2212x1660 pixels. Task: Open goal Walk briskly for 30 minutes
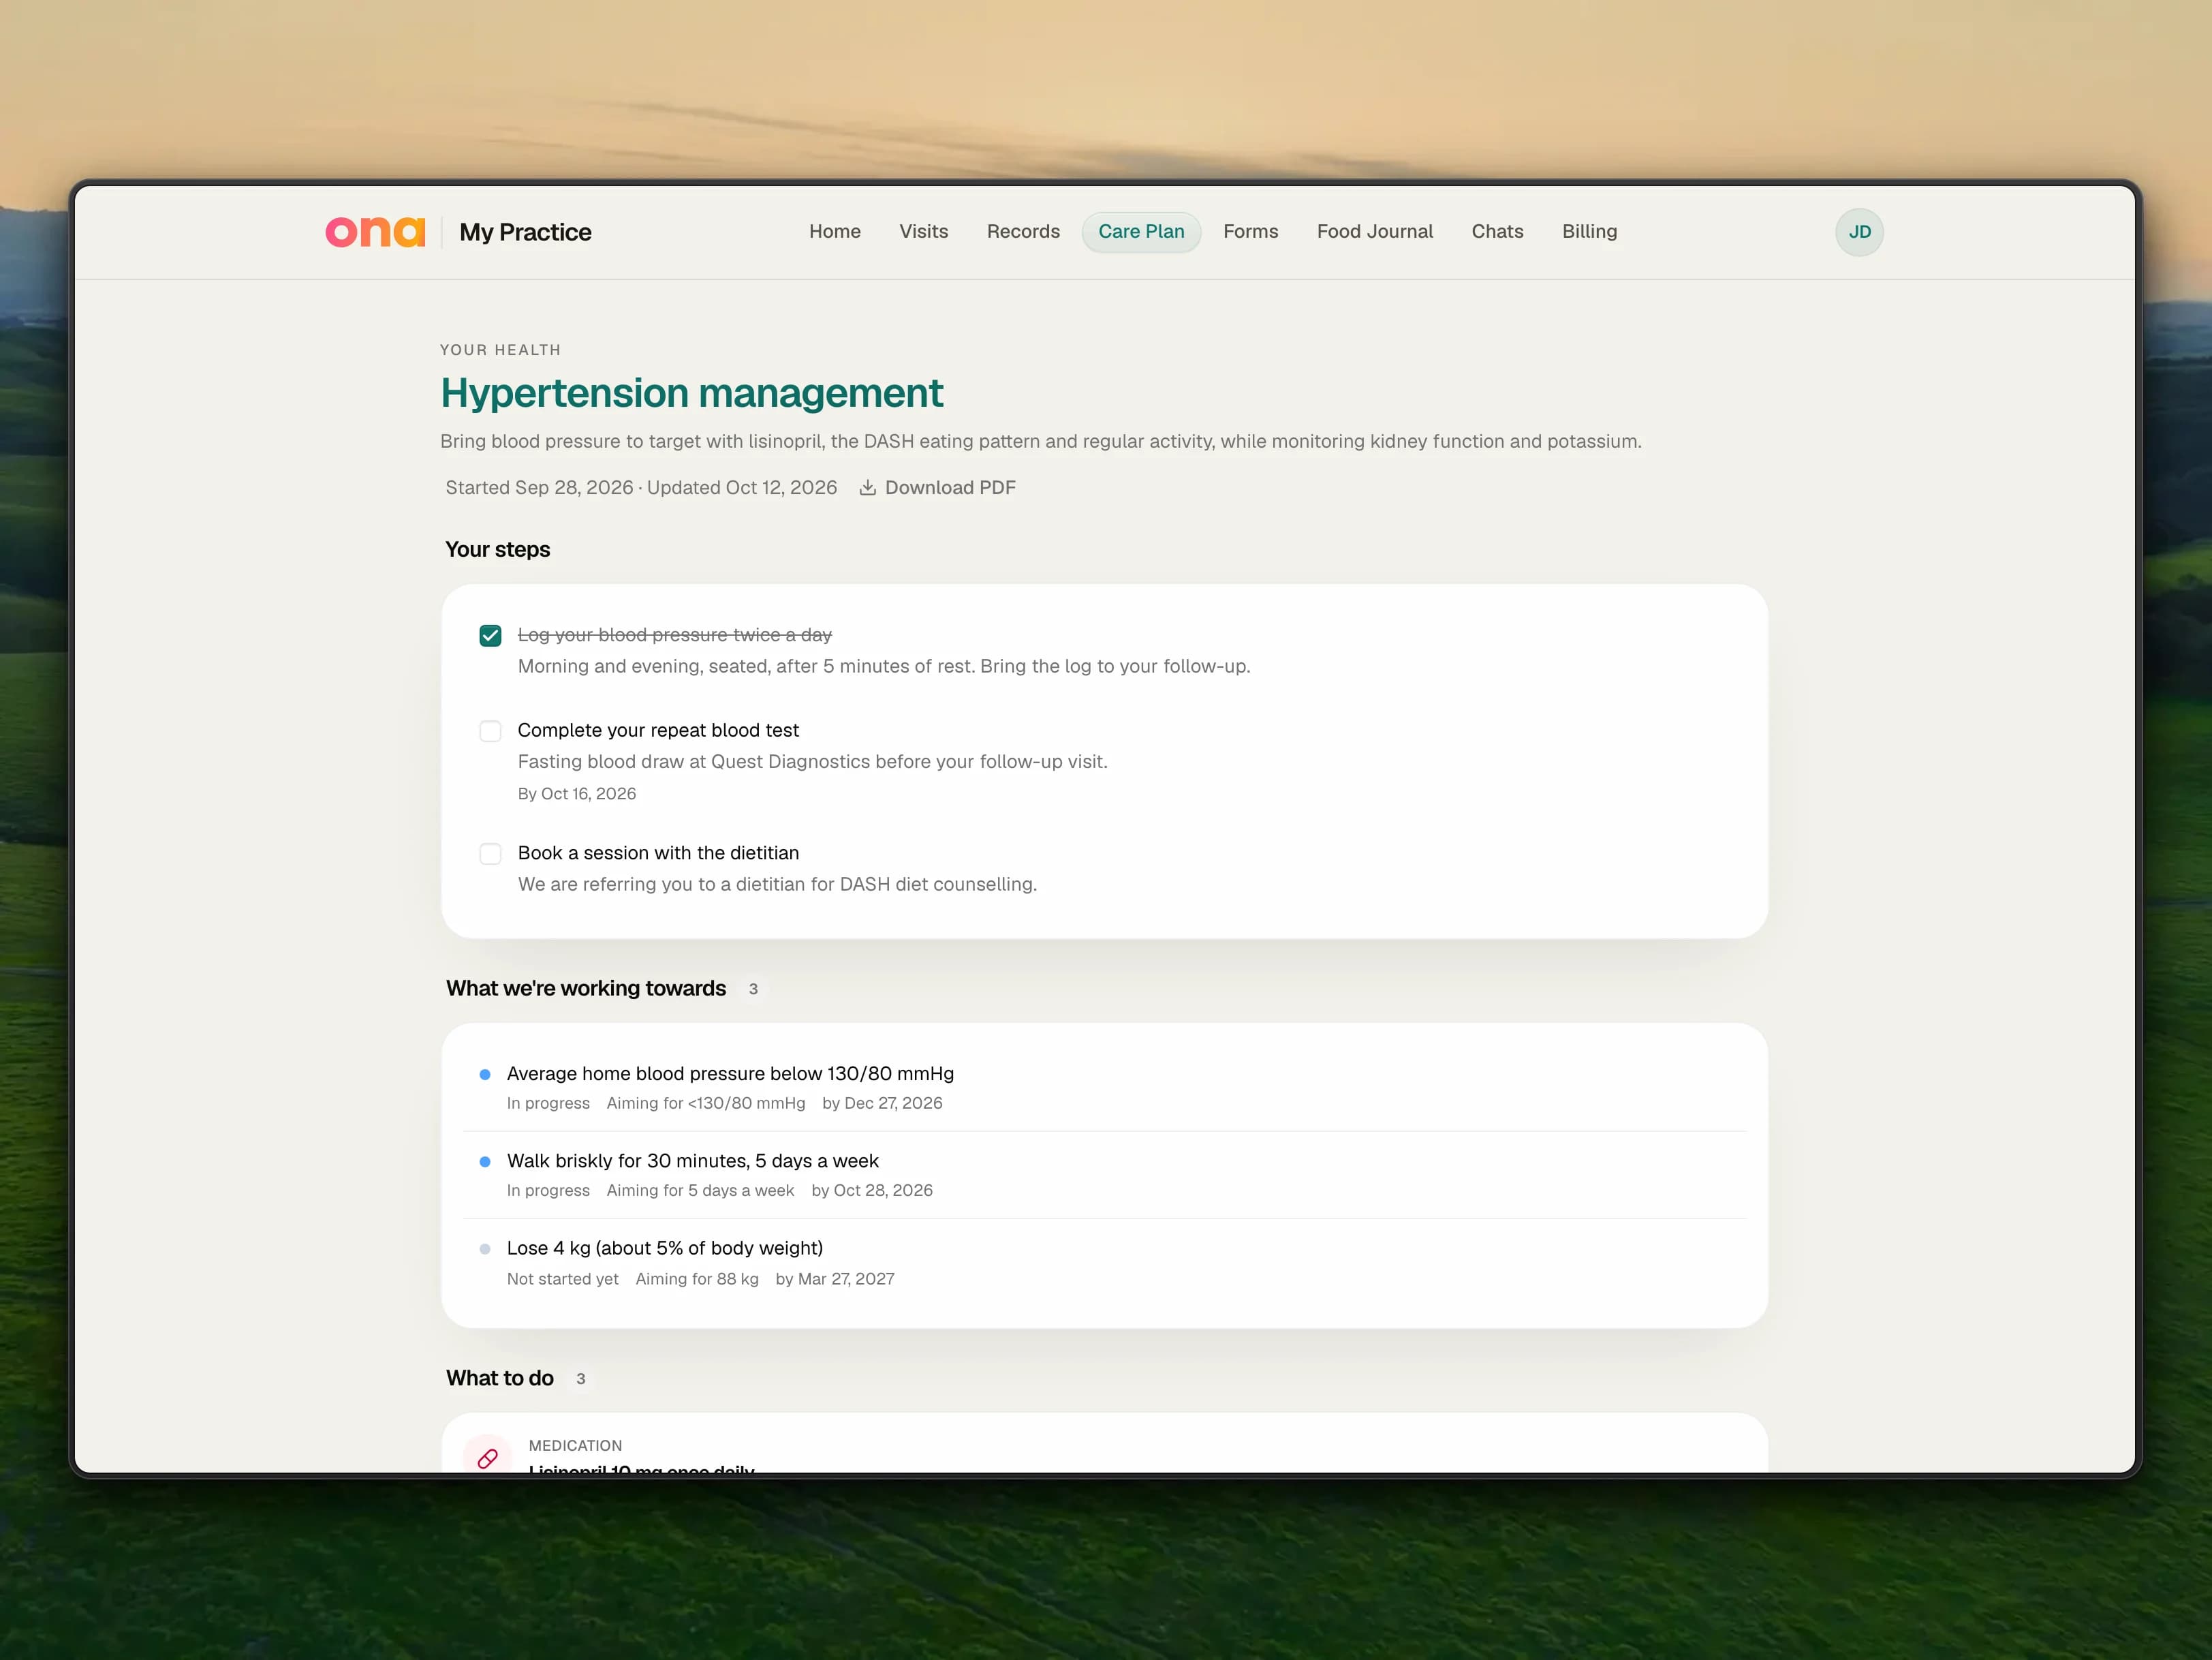[x=1105, y=1175]
